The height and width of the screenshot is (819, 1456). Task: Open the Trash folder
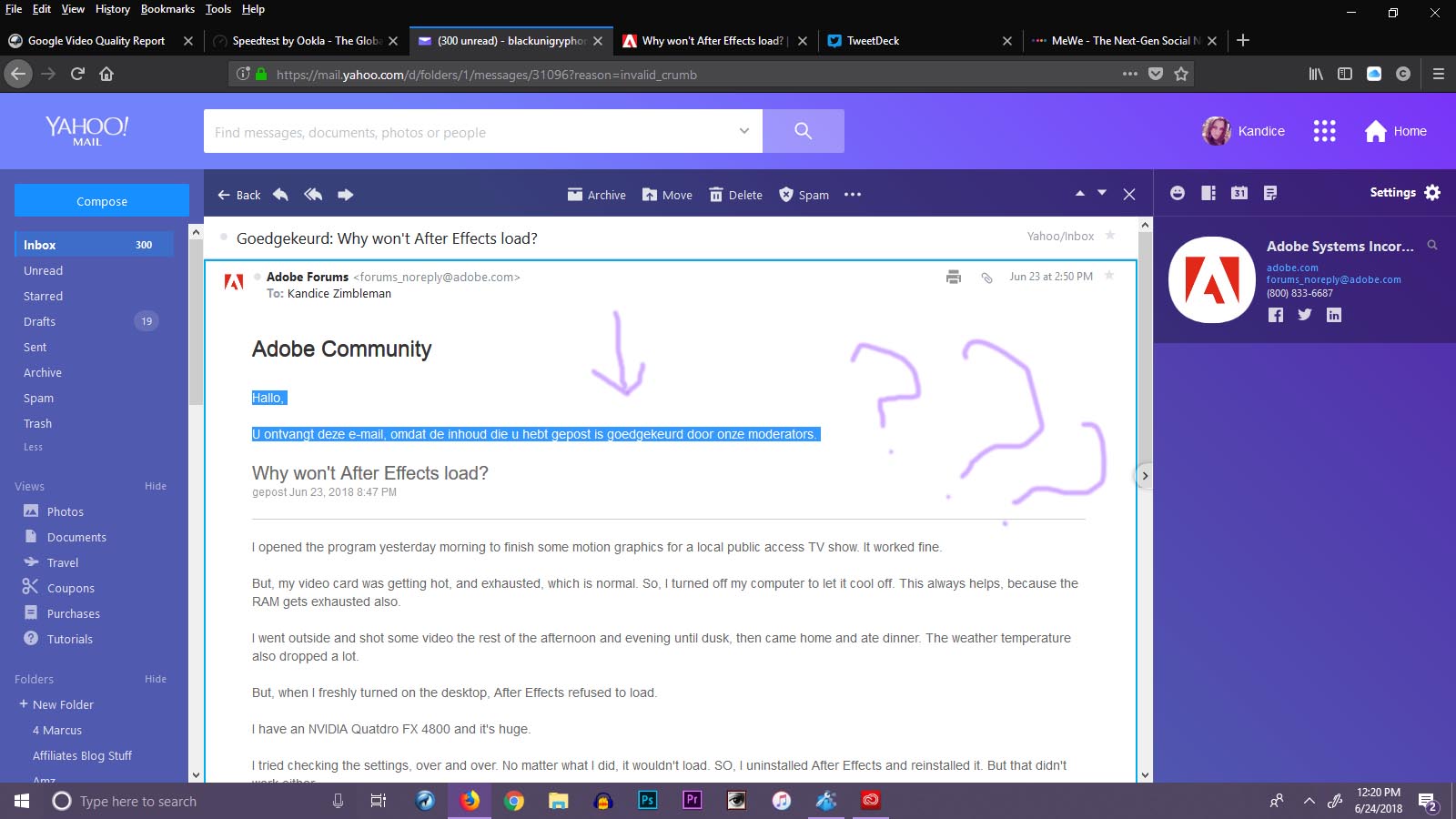tap(37, 423)
